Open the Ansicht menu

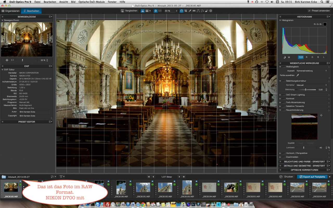click(x=64, y=2)
